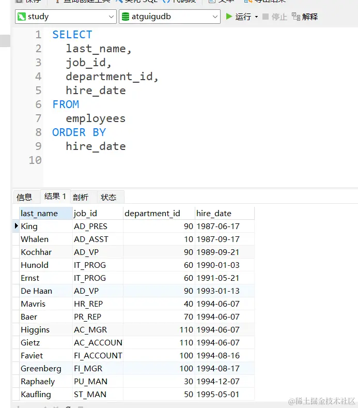Switch to the 信息 tab
The image size is (358, 408).
[x=24, y=197]
